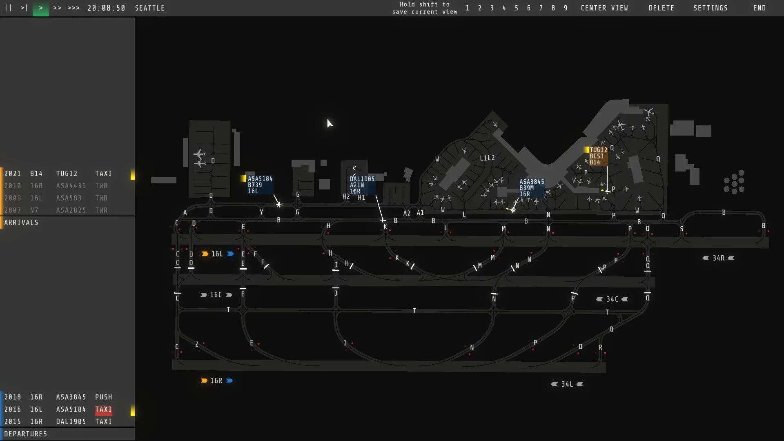The image size is (784, 441).
Task: Pause the simulation
Action: click(x=8, y=8)
